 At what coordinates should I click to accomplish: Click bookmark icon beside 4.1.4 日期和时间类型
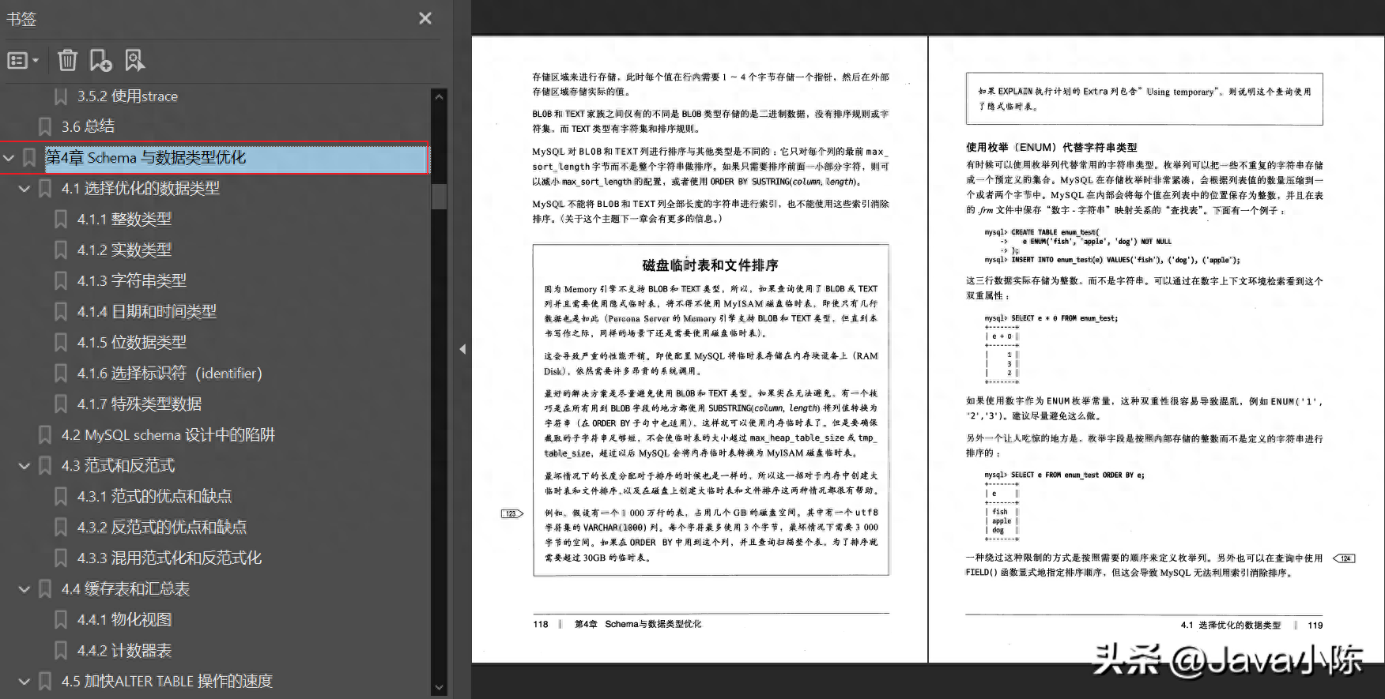click(60, 312)
